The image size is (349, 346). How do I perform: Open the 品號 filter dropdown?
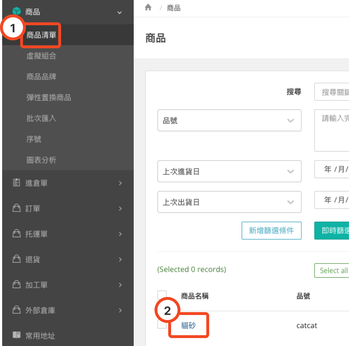tap(229, 121)
